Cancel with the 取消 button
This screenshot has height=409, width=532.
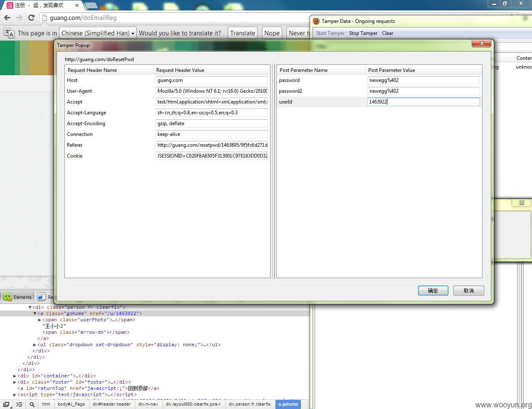click(x=468, y=291)
